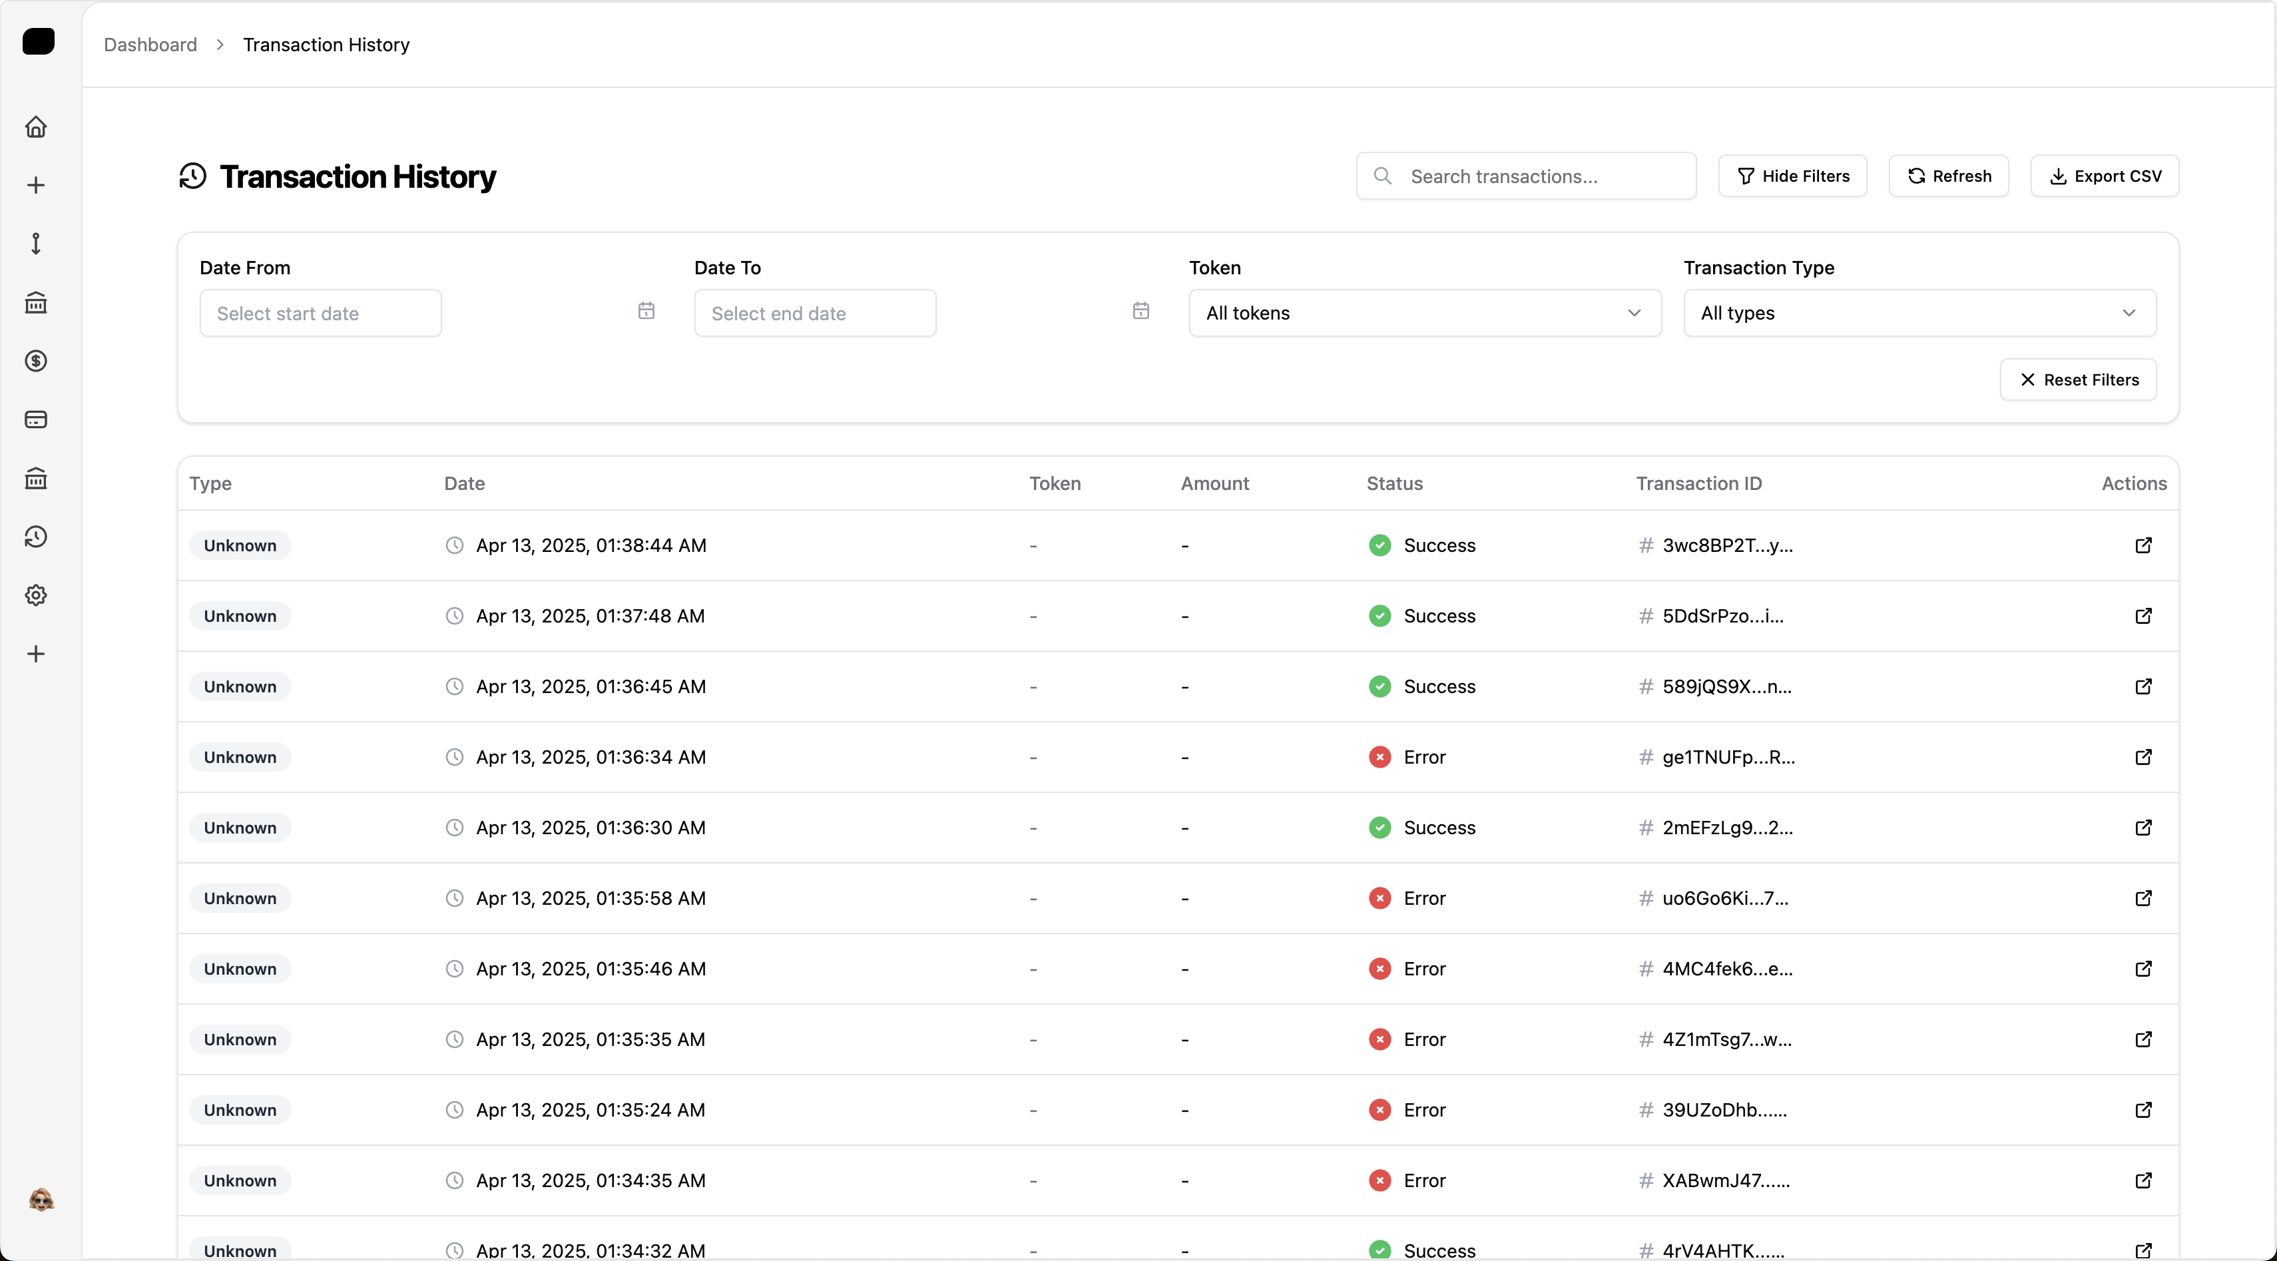
Task: Open the history clock sidebar icon
Action: [35, 537]
